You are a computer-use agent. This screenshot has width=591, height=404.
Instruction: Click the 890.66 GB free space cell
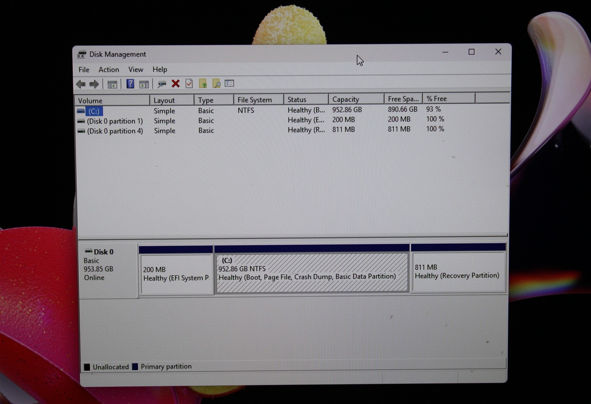(x=402, y=109)
